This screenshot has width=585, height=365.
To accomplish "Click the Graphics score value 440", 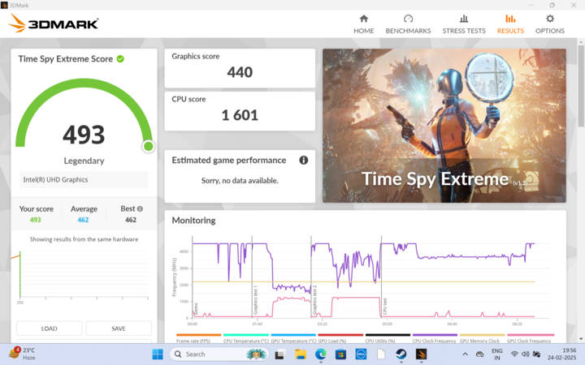I will pos(240,72).
